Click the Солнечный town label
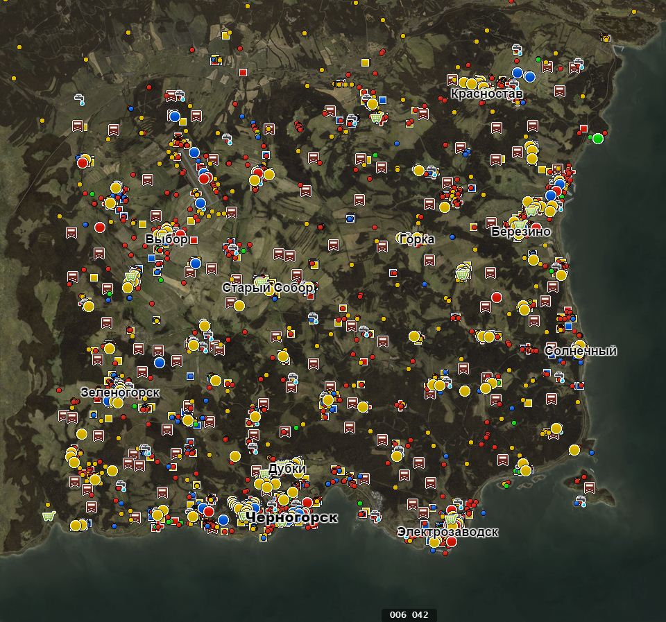Viewport: 666px width, 622px height. click(x=581, y=351)
